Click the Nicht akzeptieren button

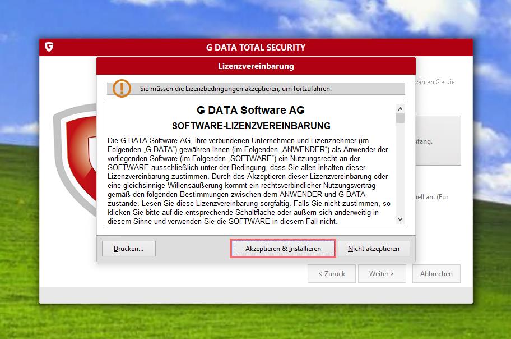(374, 249)
